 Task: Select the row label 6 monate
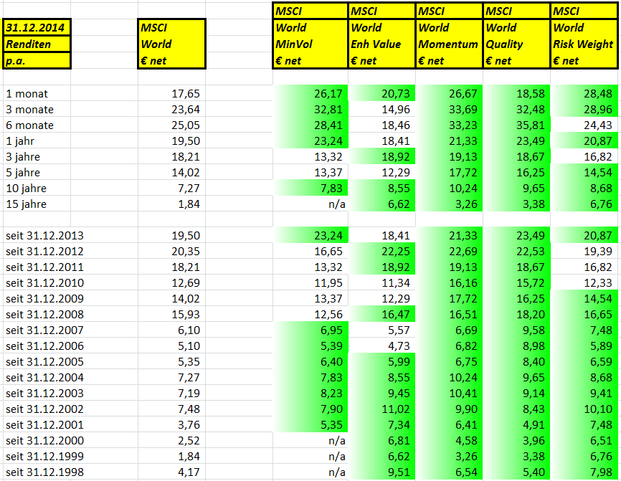click(29, 125)
